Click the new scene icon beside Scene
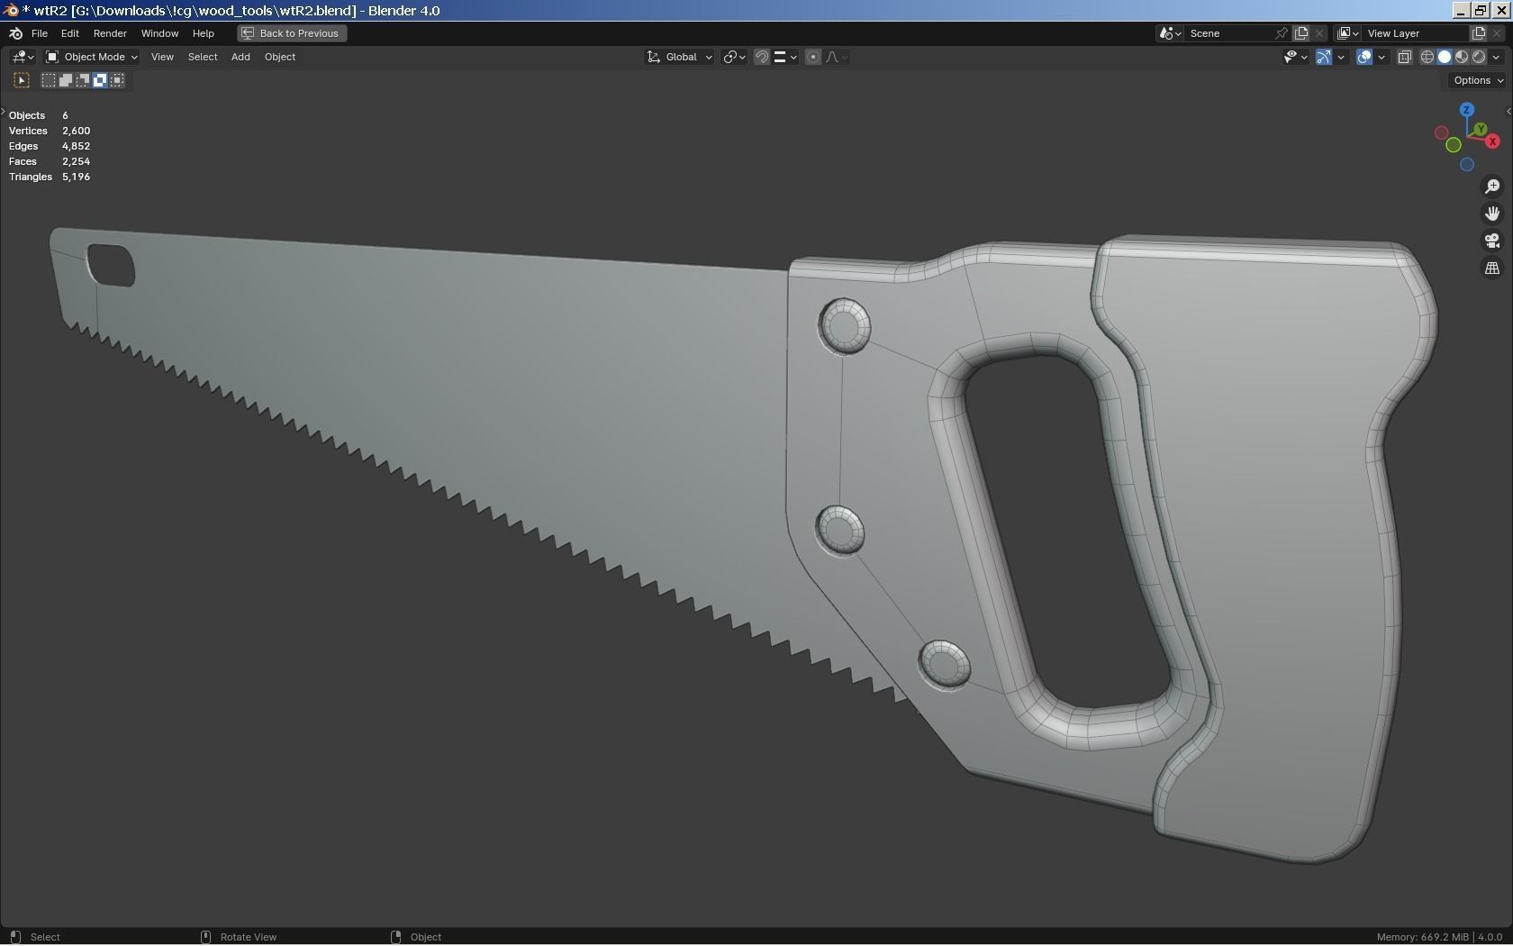The width and height of the screenshot is (1513, 946). [x=1301, y=33]
